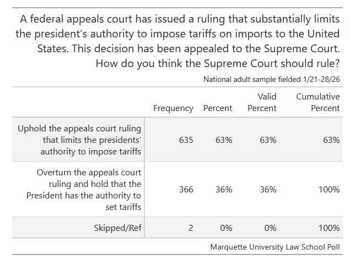Select the Valid Percent column header
This screenshot has height=260, width=350.
click(x=262, y=103)
